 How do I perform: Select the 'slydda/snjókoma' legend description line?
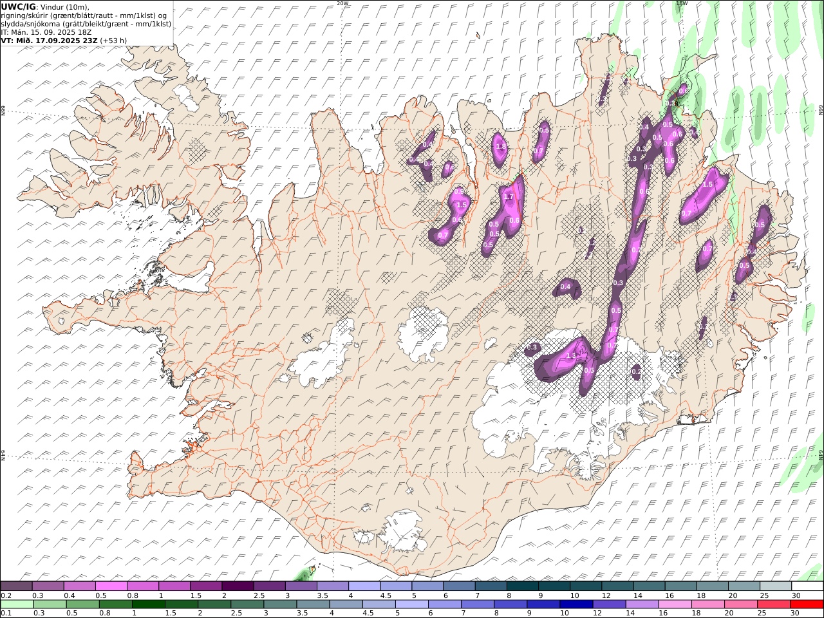pos(86,23)
